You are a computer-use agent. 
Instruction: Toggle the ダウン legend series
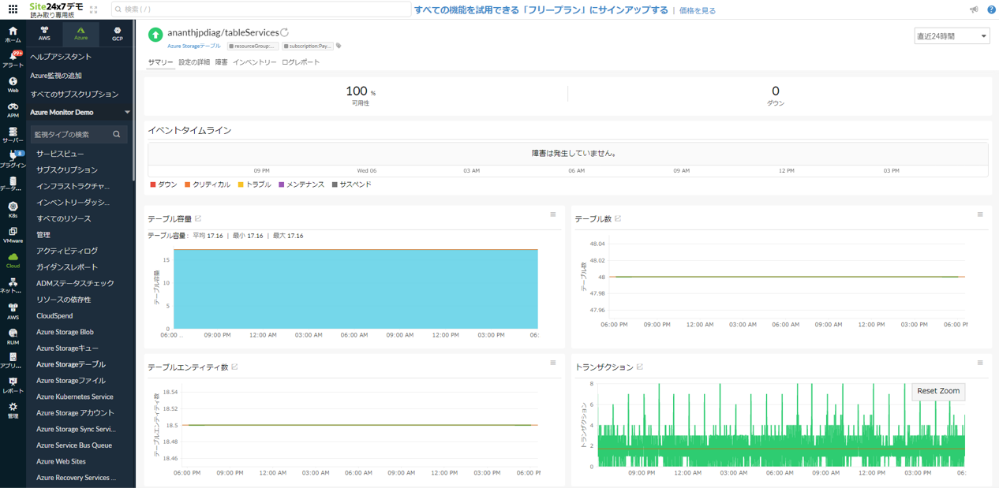click(164, 184)
